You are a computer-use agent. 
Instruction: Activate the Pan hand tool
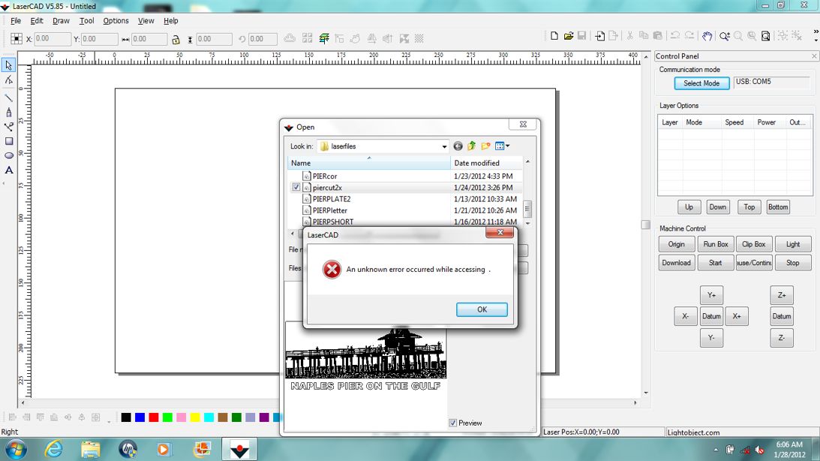click(707, 36)
